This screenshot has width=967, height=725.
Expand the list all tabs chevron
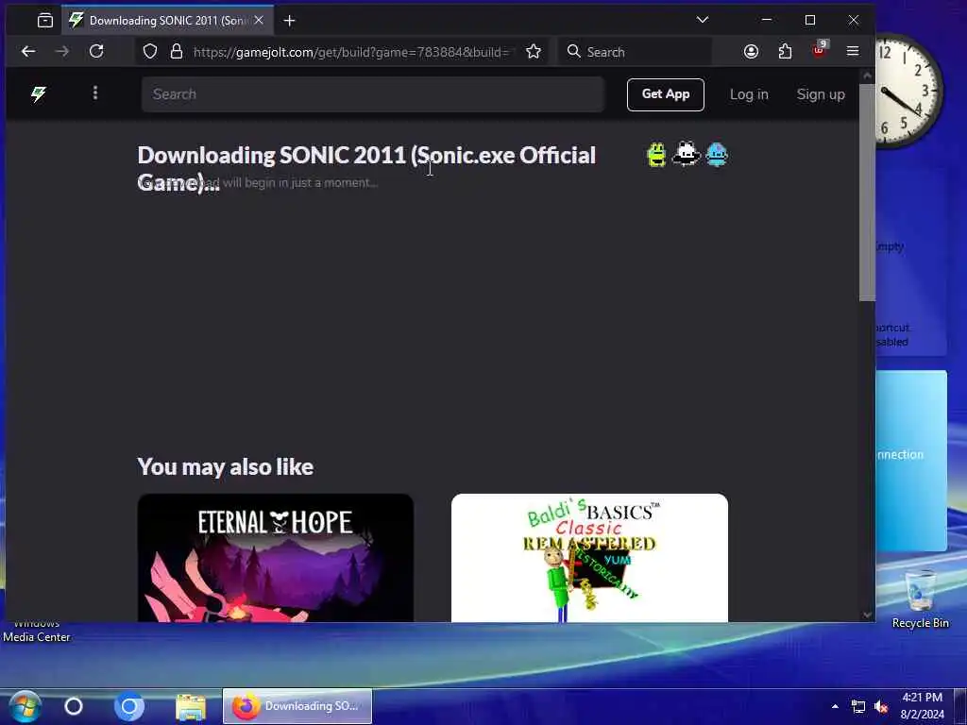(x=702, y=20)
